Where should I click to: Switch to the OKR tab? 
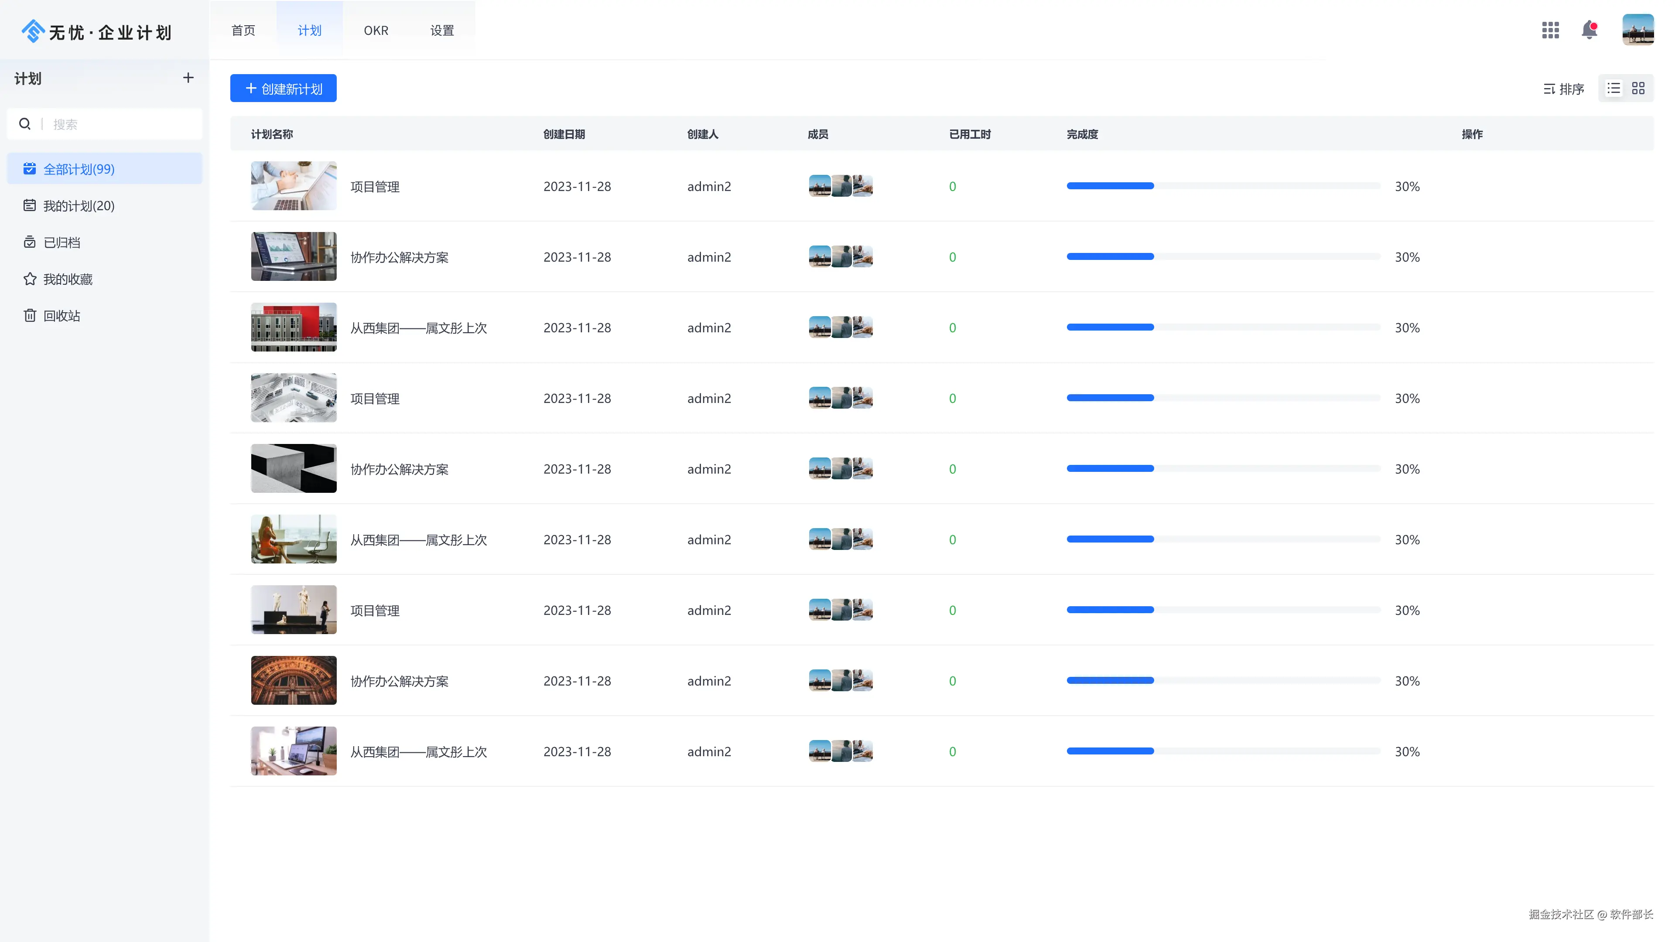(376, 31)
